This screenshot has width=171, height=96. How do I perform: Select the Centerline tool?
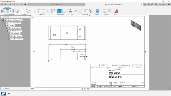(x=34, y=11)
